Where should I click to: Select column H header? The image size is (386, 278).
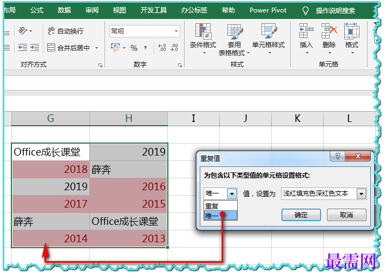click(x=129, y=119)
